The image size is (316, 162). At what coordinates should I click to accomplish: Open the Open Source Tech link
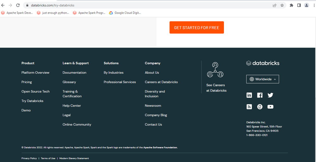(35, 92)
